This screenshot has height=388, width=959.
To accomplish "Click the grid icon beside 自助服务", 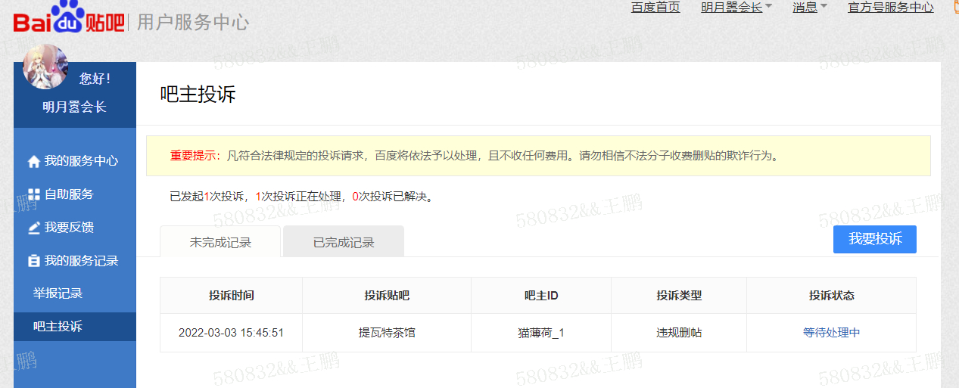I will (x=33, y=194).
